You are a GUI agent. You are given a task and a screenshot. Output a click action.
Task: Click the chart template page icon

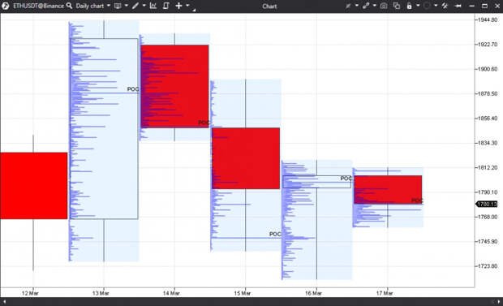166,6
